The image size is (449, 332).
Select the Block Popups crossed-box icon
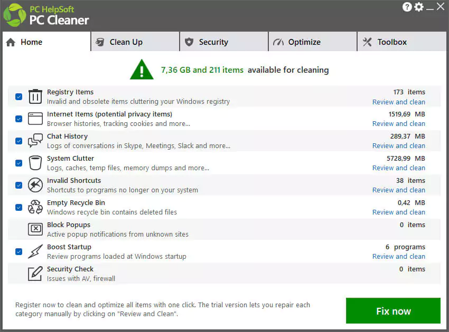(35, 229)
